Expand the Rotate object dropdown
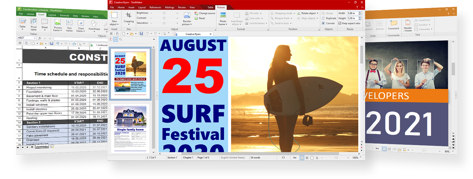The height and width of the screenshot is (179, 473). click(x=317, y=13)
